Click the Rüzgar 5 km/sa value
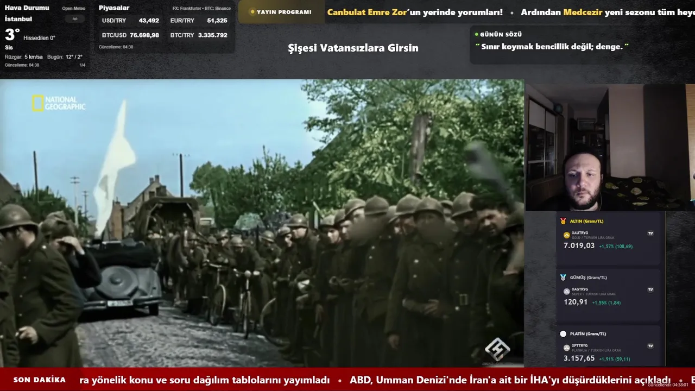 tap(24, 57)
